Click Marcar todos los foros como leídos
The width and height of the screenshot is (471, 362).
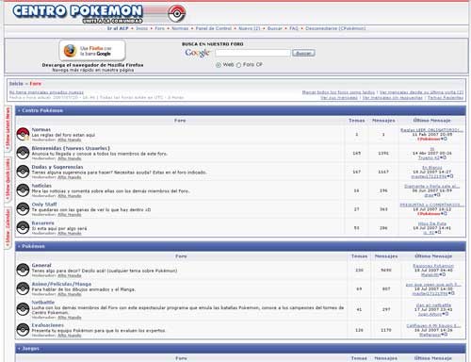(338, 92)
